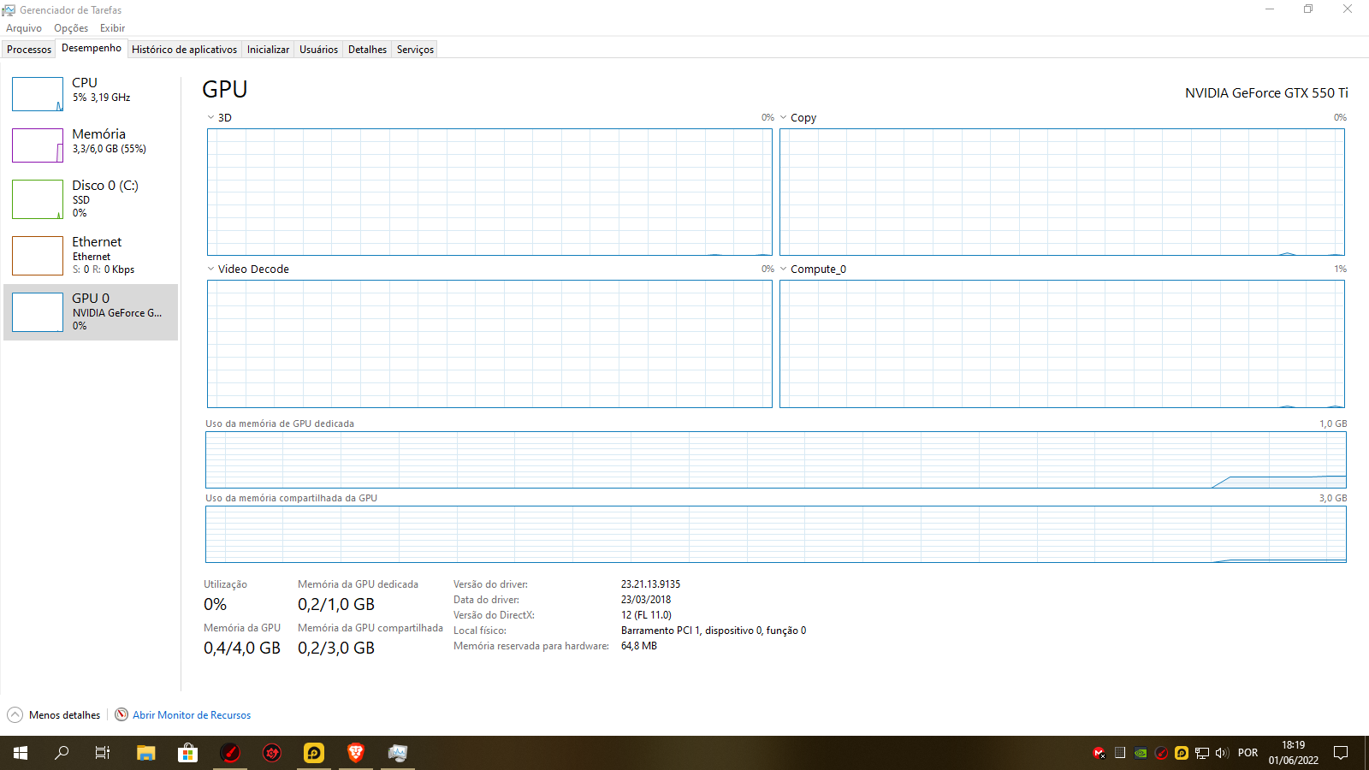This screenshot has height=770, width=1369.
Task: Click Barramento PCI 1 location text
Action: click(714, 631)
